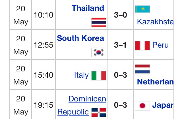Screen dimensions: 182x119
Task: Click the Kazakhstan flag icon
Action: 142,9
